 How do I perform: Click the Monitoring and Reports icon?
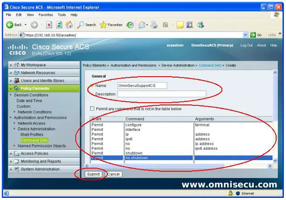[x=17, y=161]
